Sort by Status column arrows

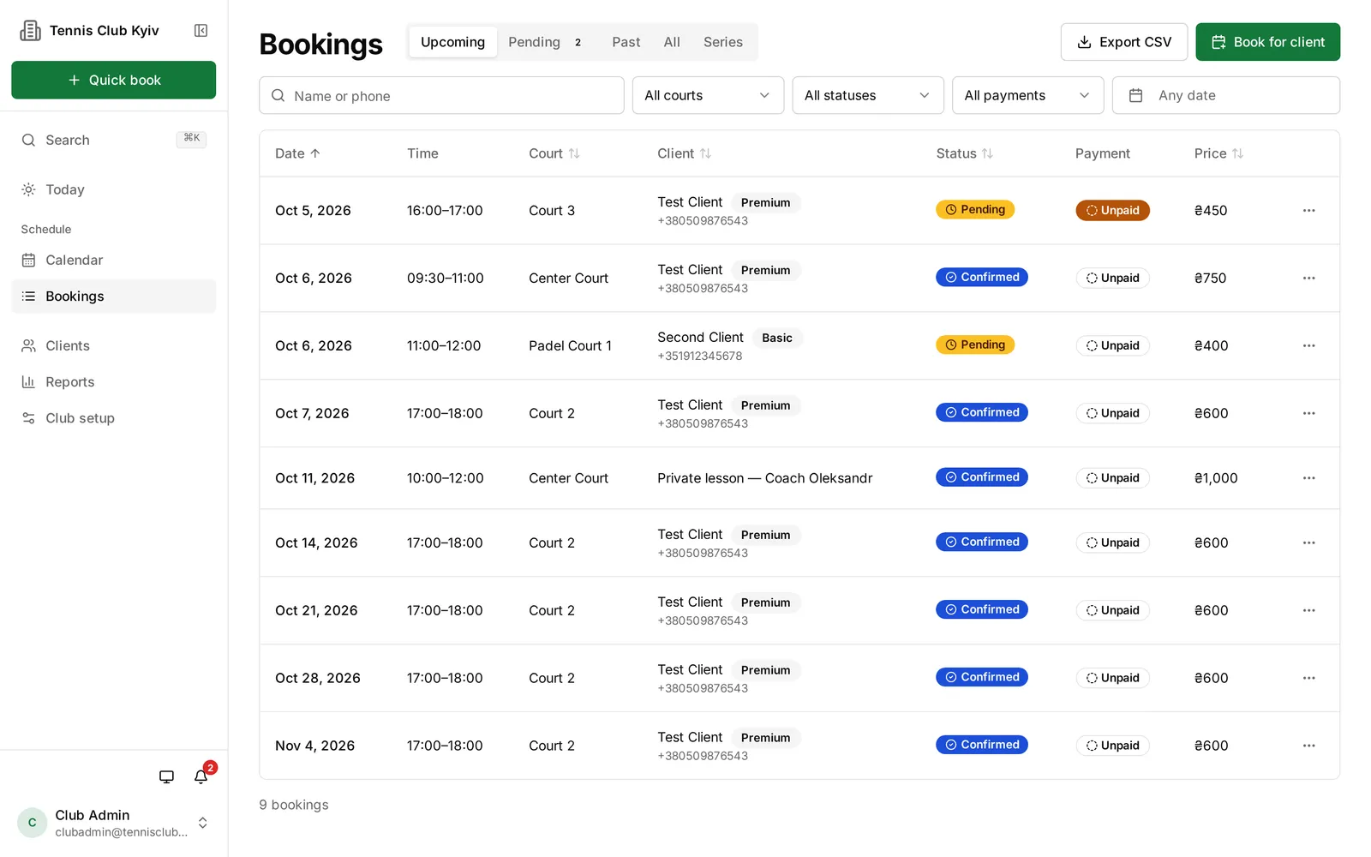coord(987,154)
